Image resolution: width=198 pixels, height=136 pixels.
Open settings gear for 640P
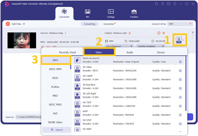[180, 115]
